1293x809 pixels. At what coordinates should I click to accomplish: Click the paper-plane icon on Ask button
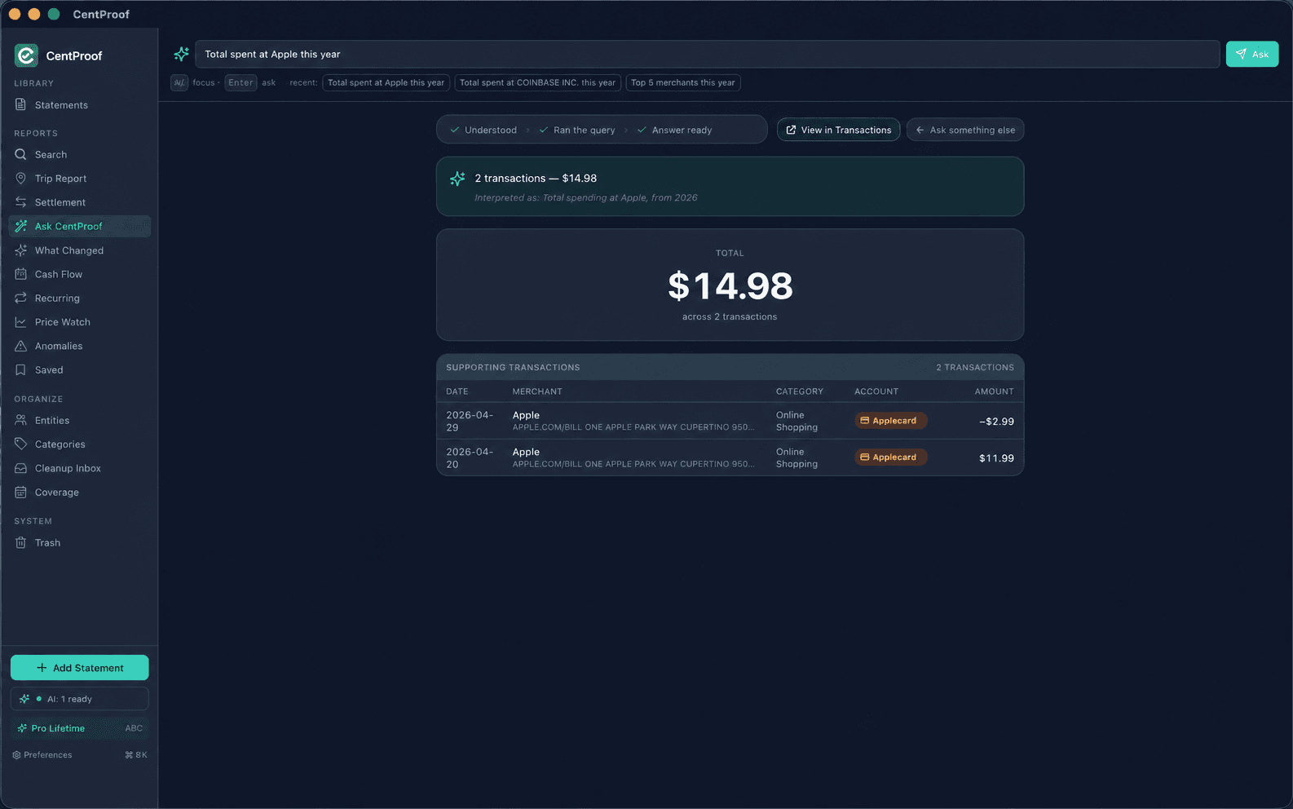(x=1241, y=54)
